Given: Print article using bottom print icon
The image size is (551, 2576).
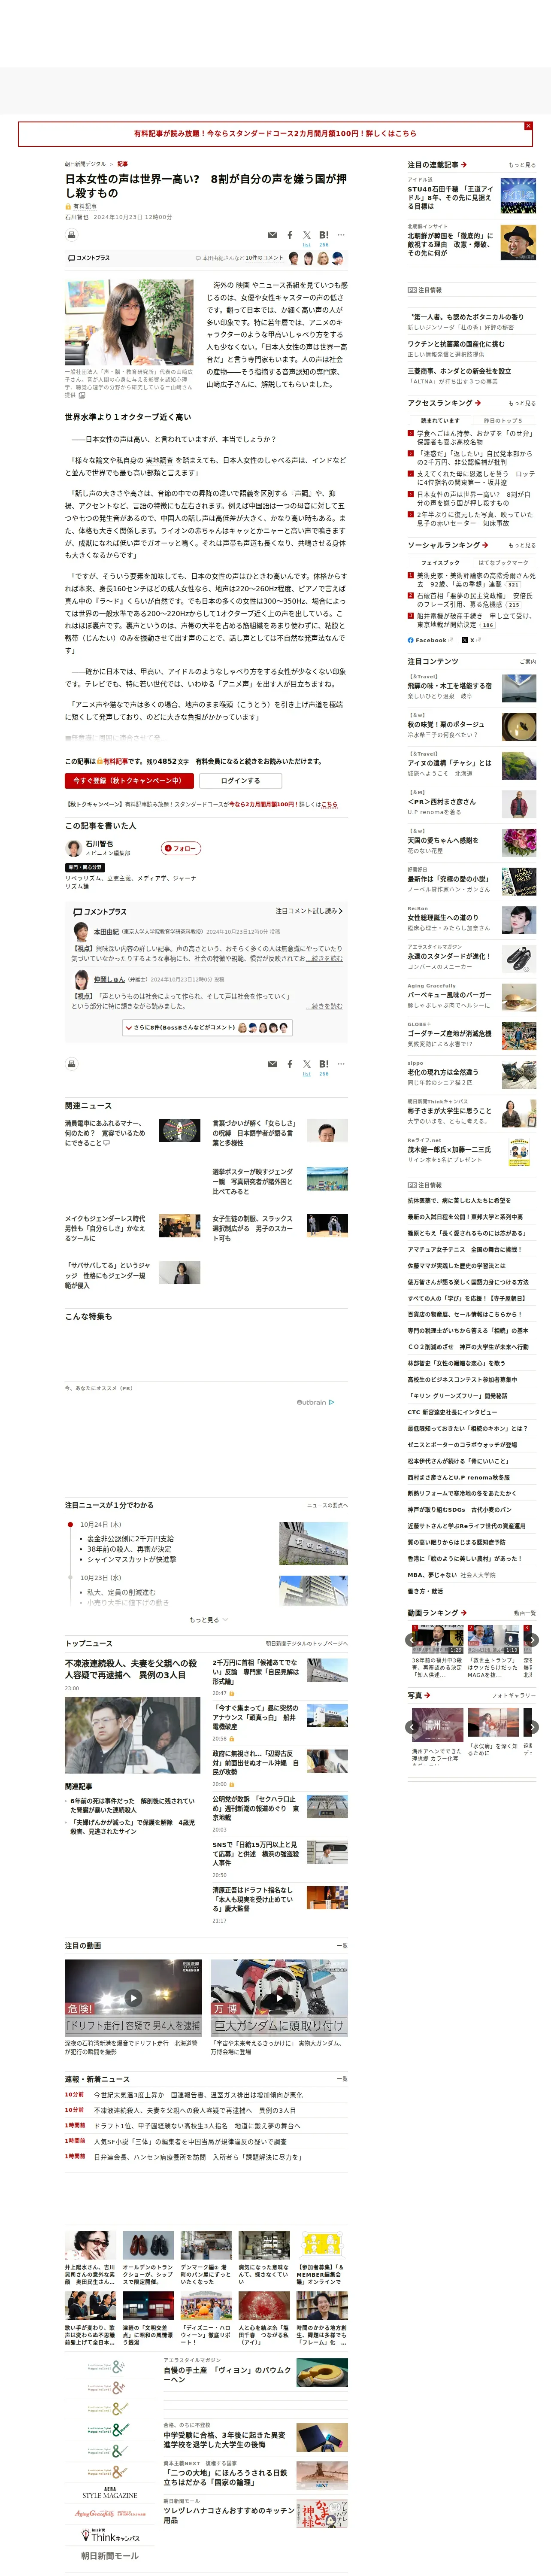Looking at the screenshot, I should click(71, 1064).
